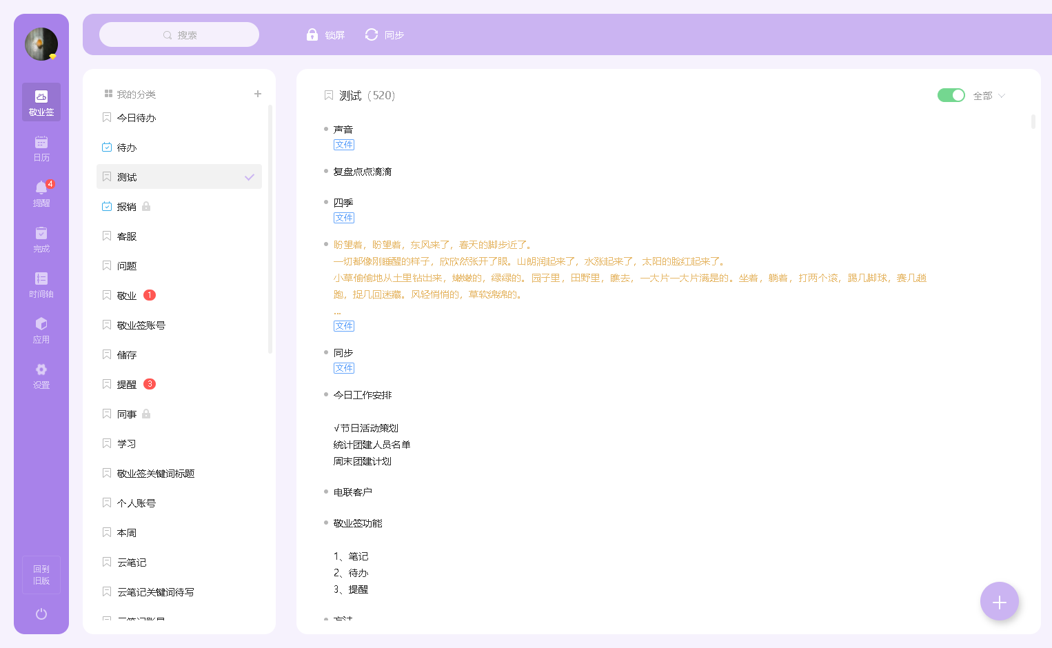Click 同步 sync button
The height and width of the screenshot is (648, 1052).
(385, 34)
